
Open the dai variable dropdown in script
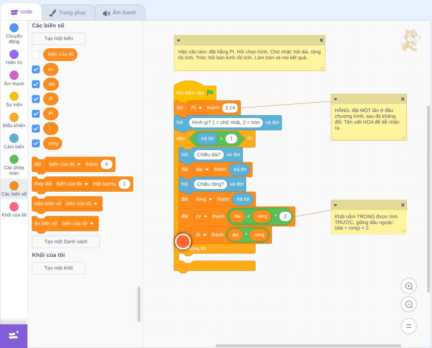tap(202, 169)
